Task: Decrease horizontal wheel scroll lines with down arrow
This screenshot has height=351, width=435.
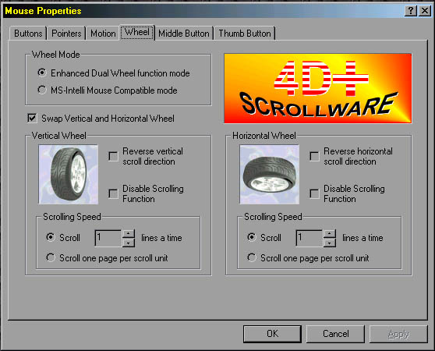Action: [x=329, y=243]
